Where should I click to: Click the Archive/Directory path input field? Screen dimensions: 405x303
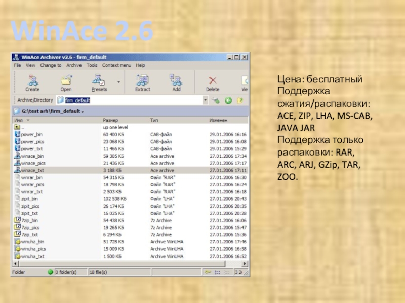click(129, 100)
